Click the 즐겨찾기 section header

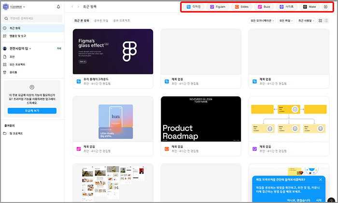point(10,126)
